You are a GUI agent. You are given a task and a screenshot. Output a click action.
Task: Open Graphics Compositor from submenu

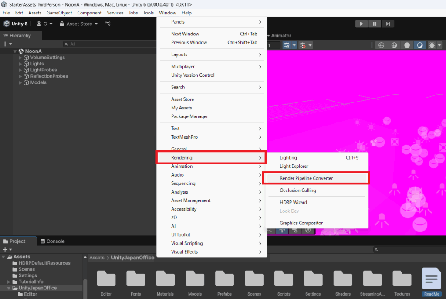[x=317, y=223]
